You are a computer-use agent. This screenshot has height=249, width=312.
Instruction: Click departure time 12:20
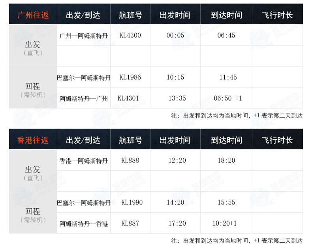pos(177,160)
